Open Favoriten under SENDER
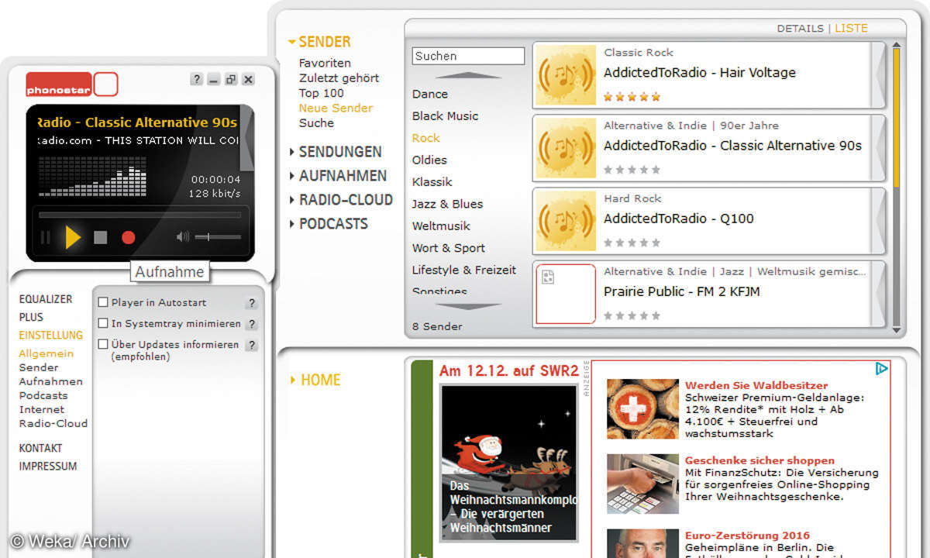This screenshot has height=558, width=930. click(x=325, y=63)
